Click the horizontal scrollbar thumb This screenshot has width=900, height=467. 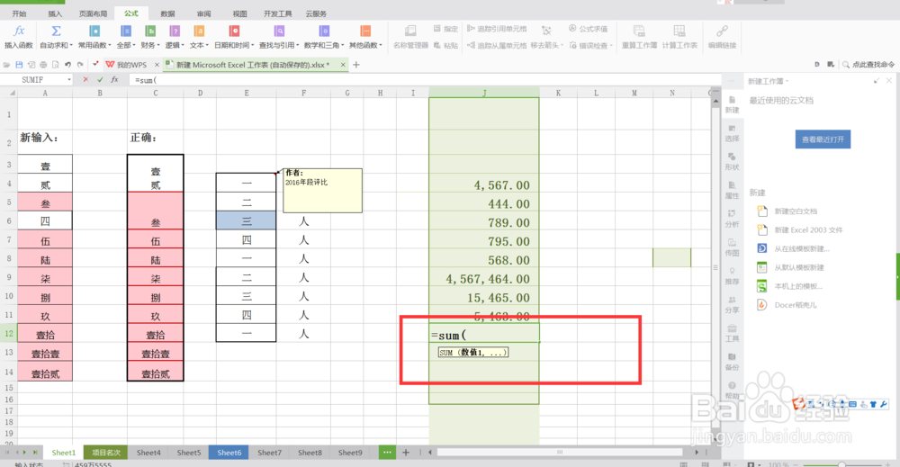pos(560,452)
